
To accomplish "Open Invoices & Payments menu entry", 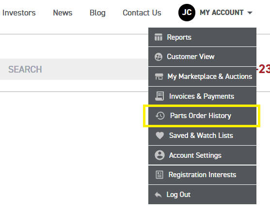I will (x=202, y=96).
